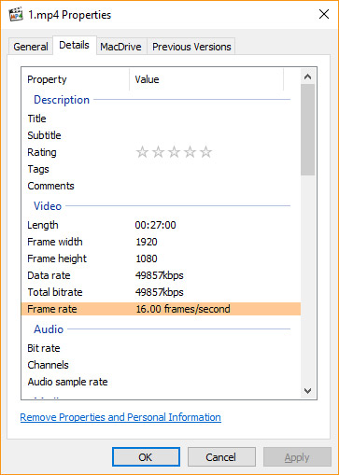Select the Length property label
The height and width of the screenshot is (475, 339).
click(43, 225)
